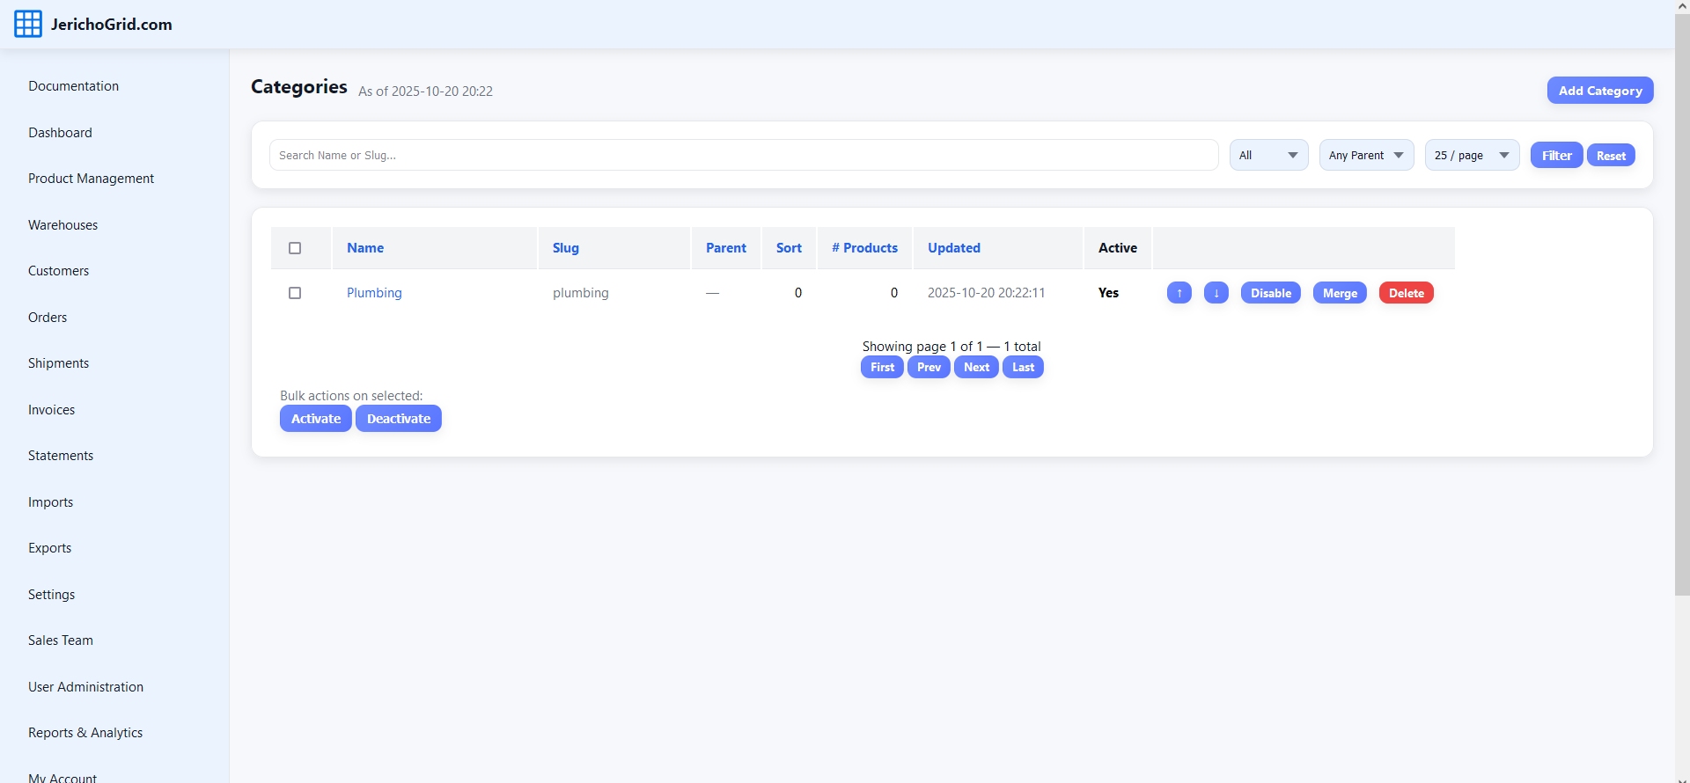1690x783 pixels.
Task: Move Plumbing category down with arrow
Action: [x=1216, y=293]
